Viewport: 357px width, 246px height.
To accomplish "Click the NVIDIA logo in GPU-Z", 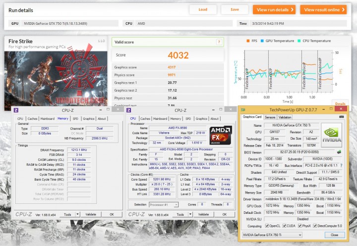I will click(x=332, y=135).
